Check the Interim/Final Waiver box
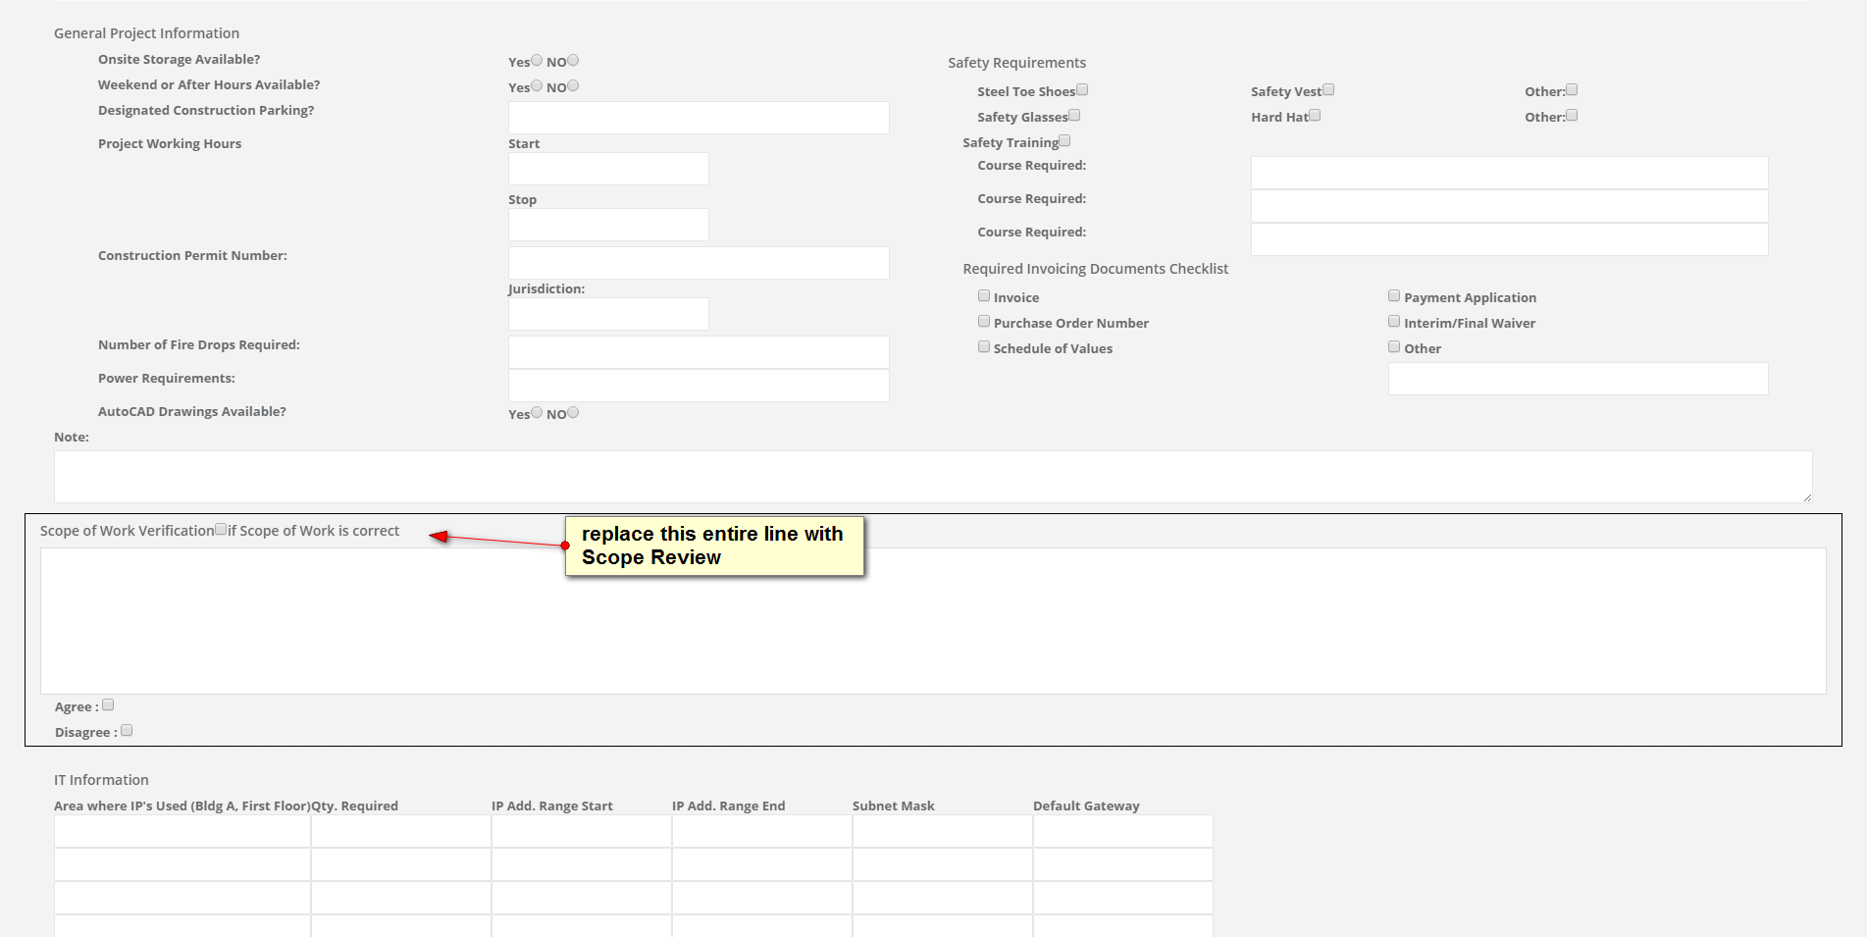 1394,321
